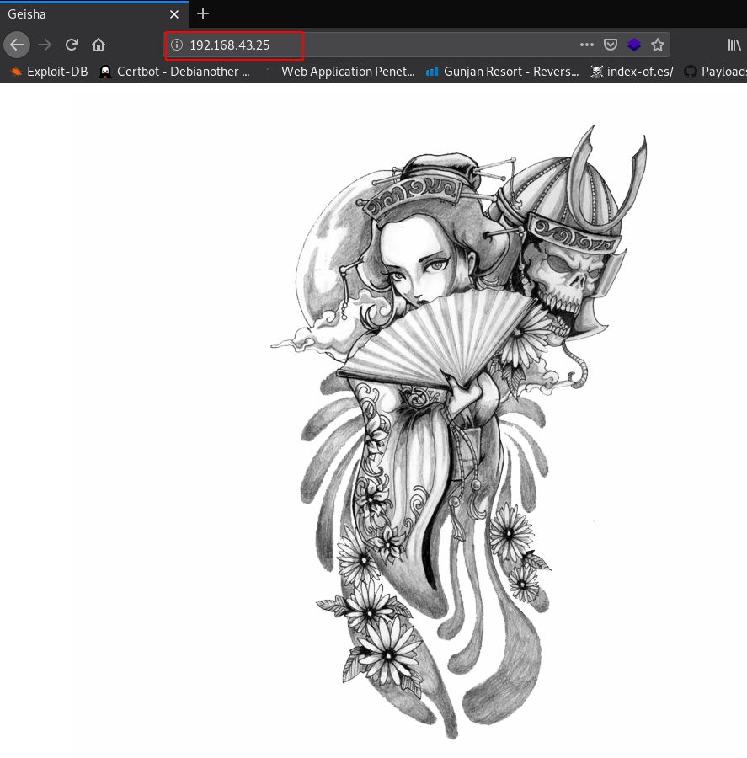Close the Geisha tab
This screenshot has height=758, width=747.
point(174,14)
